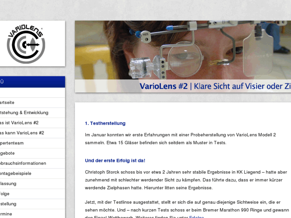Open the Bestellung menu entry

click(x=32, y=204)
